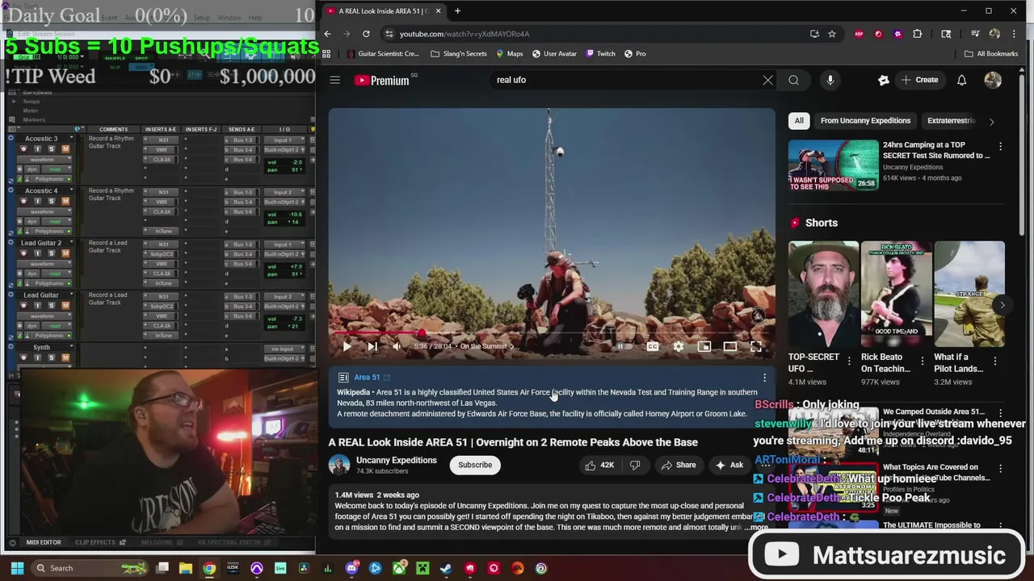This screenshot has height=581, width=1034.
Task: Open the Area 51 Wikipedia context link
Action: 372,377
